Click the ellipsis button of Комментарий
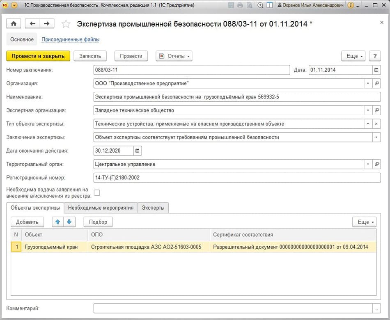Viewport: 390px width, 320px height. click(x=376, y=309)
